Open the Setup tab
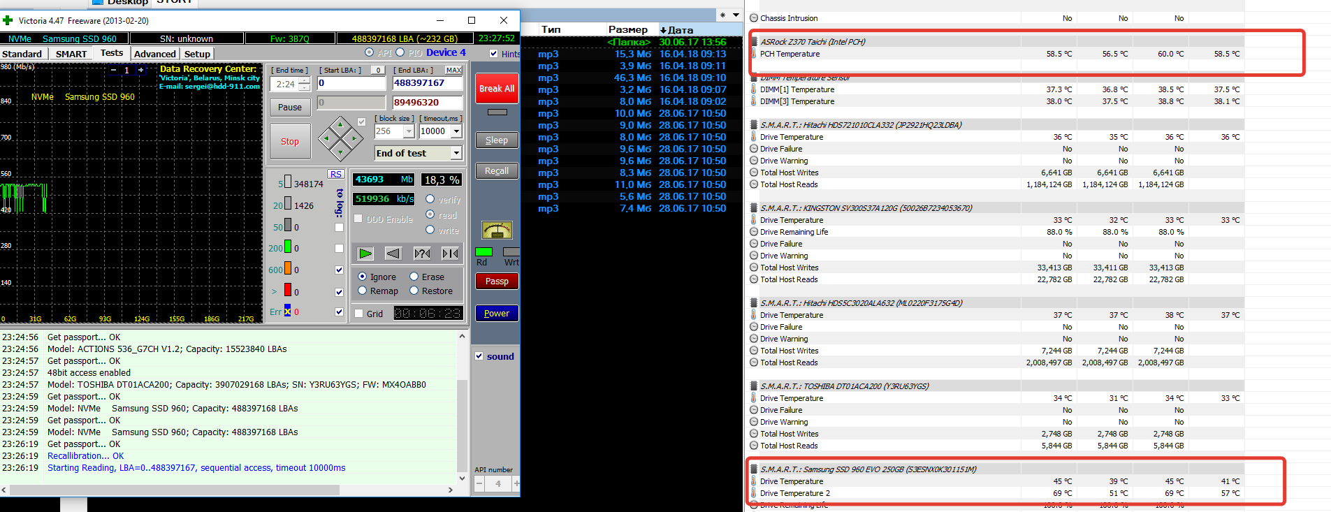Image resolution: width=1331 pixels, height=512 pixels. coord(197,54)
